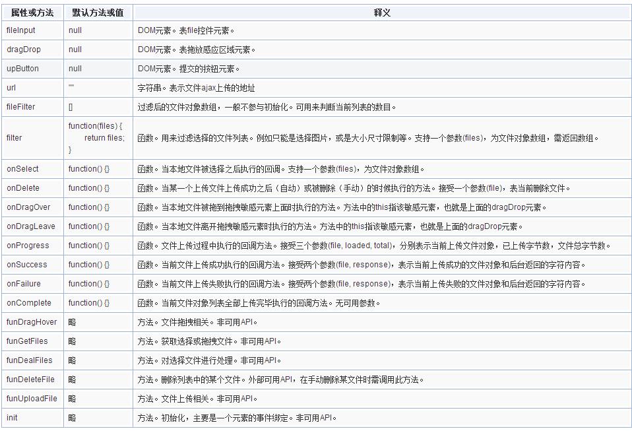
Task: Click the 属性或方法 column header
Action: pyautogui.click(x=32, y=13)
